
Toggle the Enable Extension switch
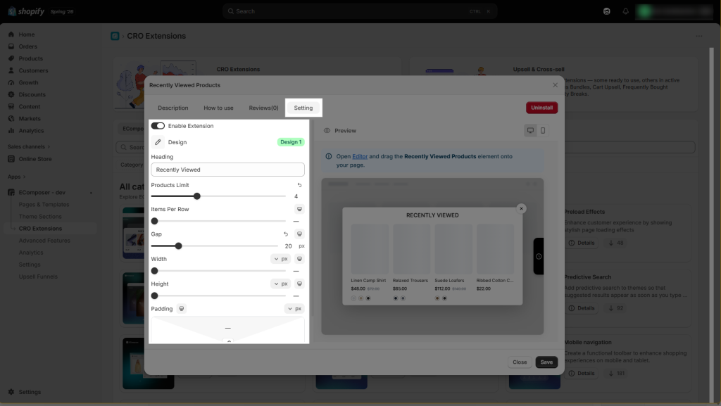158,126
